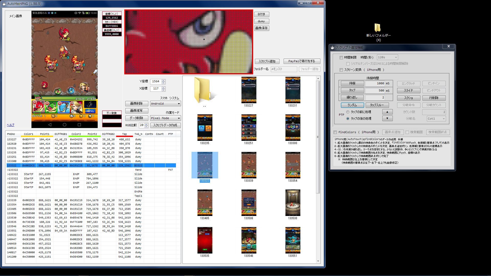Click the スクリプト追加 button
Screen dimensions: 491x276
click(267, 61)
